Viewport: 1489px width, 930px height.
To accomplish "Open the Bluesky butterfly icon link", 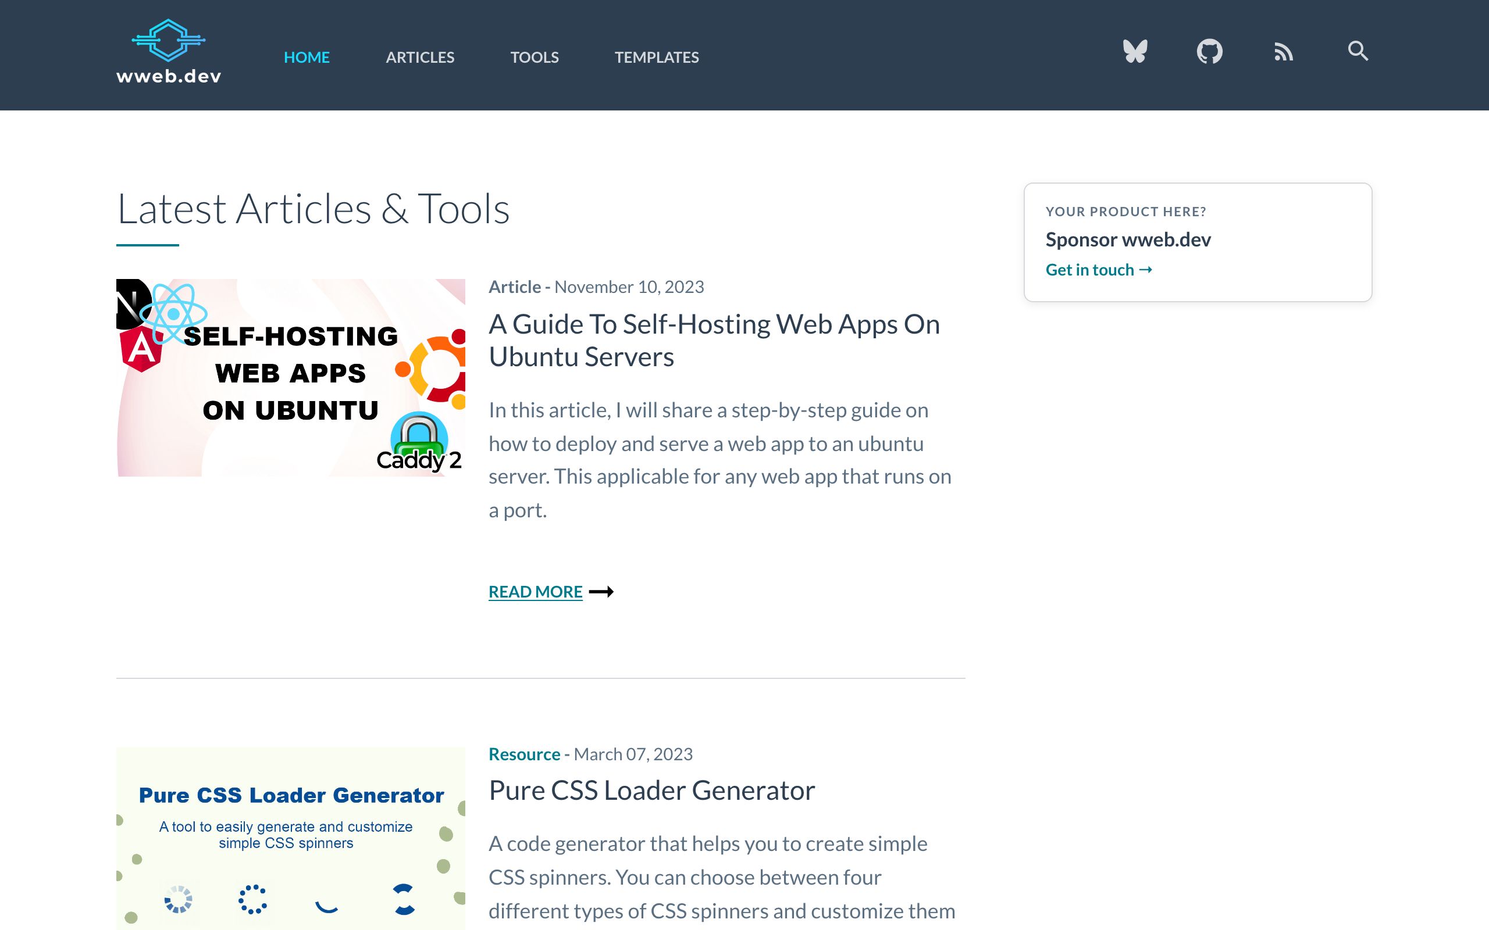I will [1135, 51].
